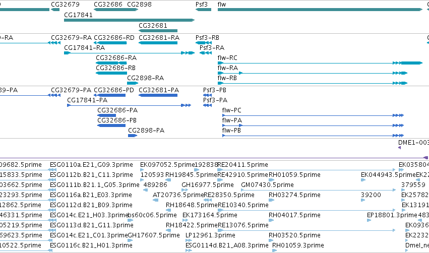Viewport: 429px width, 253px height.
Task: Select the flw-PC protein label
Action: (232, 110)
